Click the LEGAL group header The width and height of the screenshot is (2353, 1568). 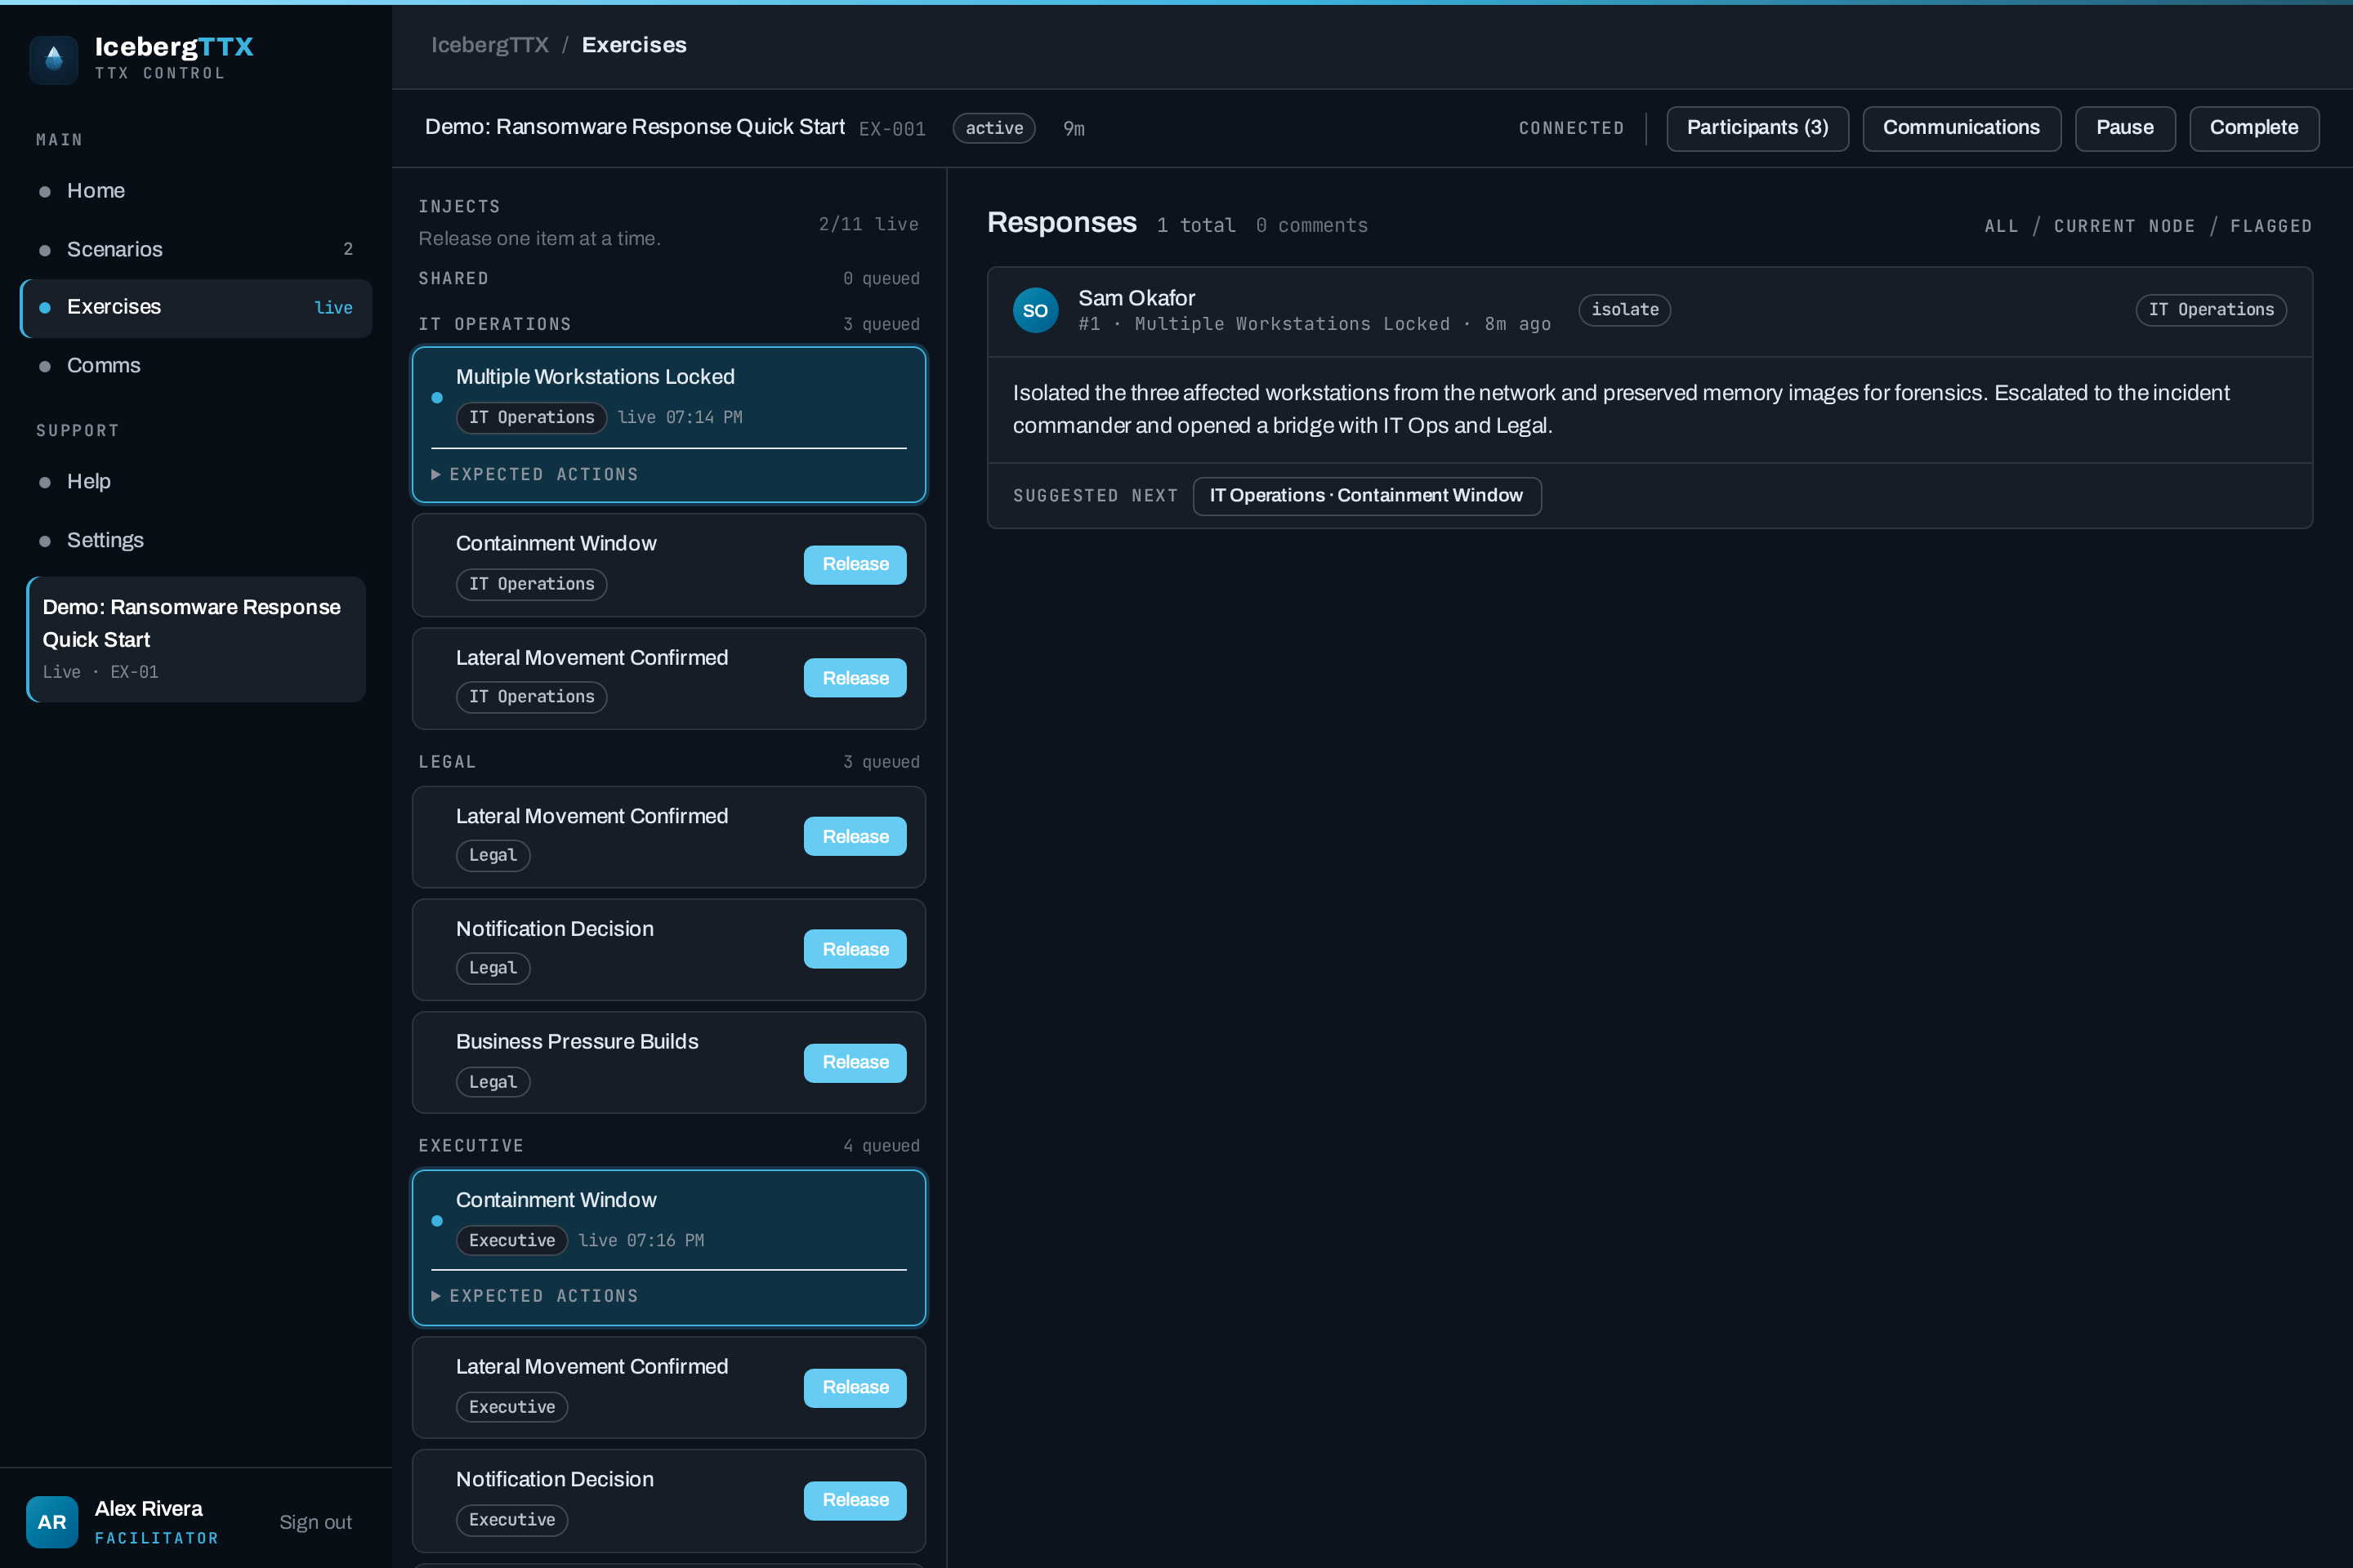pos(447,762)
